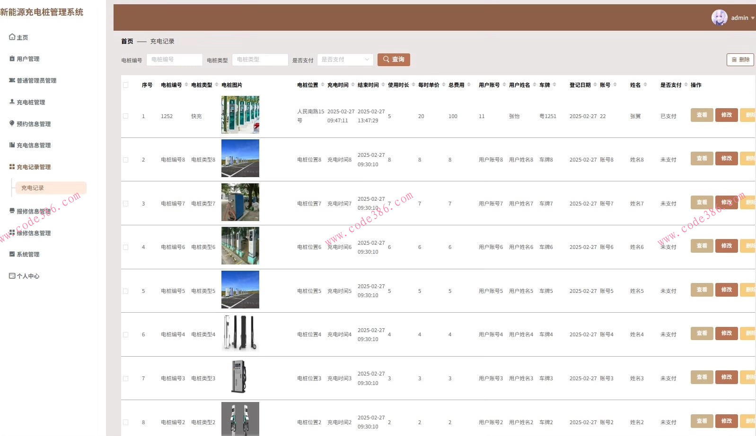Image resolution: width=756 pixels, height=436 pixels.
Task: Click the 充电桩管理 person icon
Action: tap(12, 102)
